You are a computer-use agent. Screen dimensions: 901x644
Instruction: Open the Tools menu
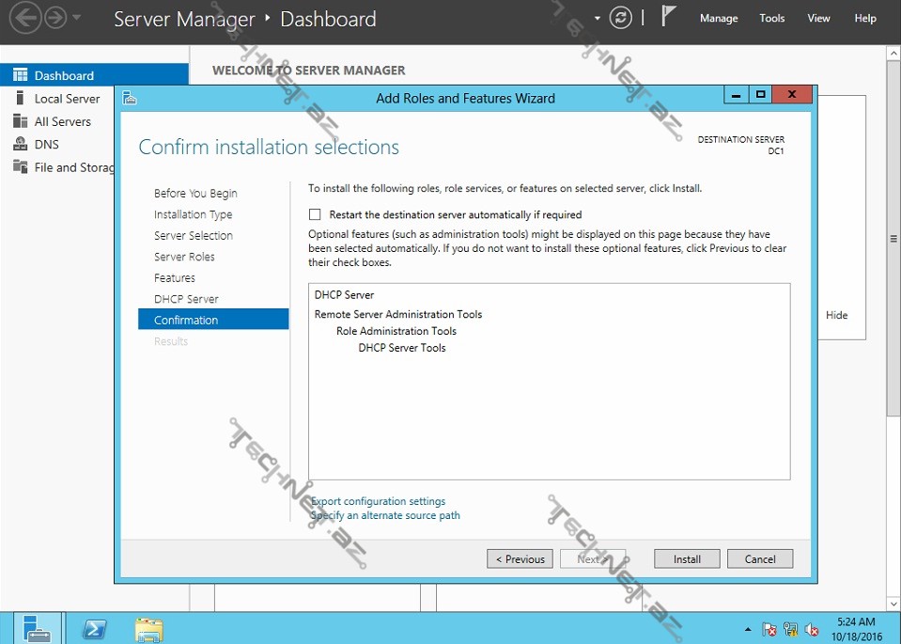tap(771, 18)
